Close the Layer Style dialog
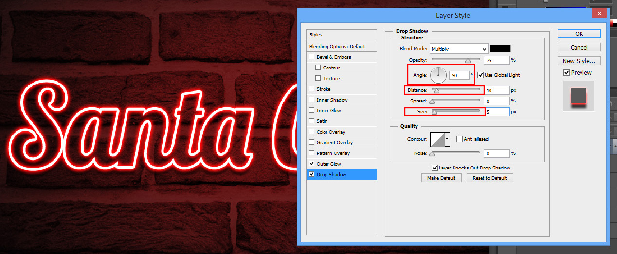The width and height of the screenshot is (617, 254). (x=599, y=15)
